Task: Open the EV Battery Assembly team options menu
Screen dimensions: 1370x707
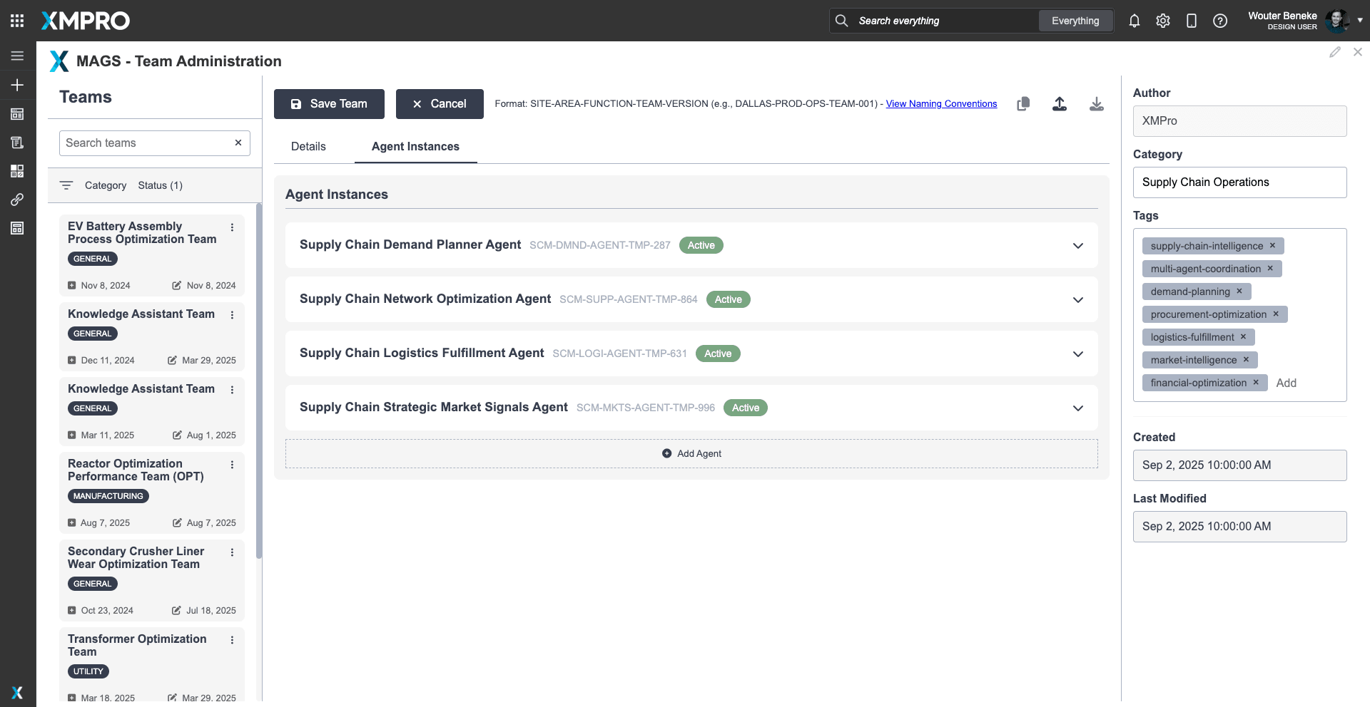Action: coord(232,227)
